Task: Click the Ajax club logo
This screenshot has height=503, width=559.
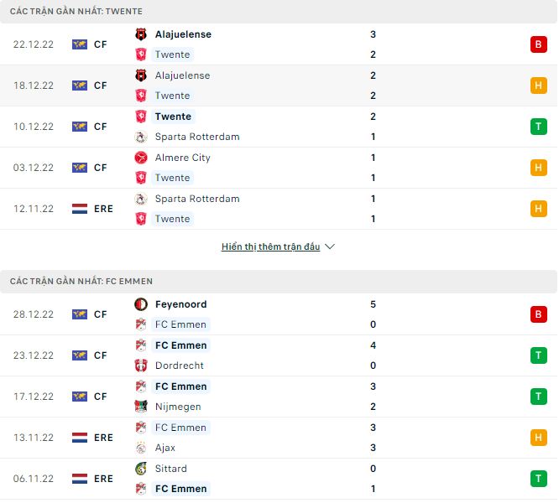Action: point(141,448)
